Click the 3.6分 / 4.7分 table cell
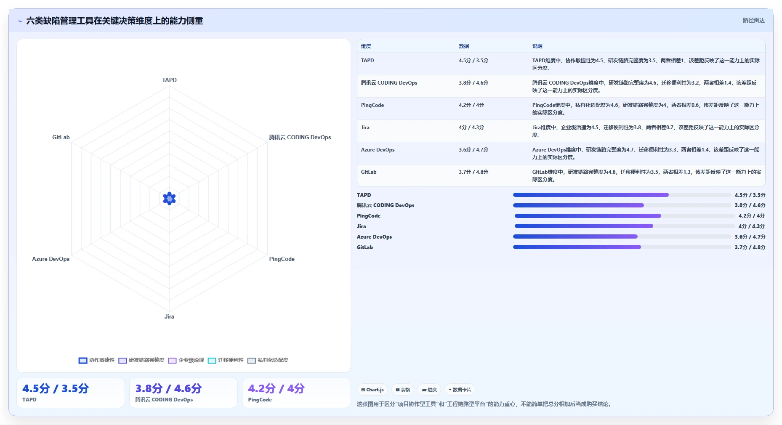This screenshot has height=425, width=782. [473, 150]
